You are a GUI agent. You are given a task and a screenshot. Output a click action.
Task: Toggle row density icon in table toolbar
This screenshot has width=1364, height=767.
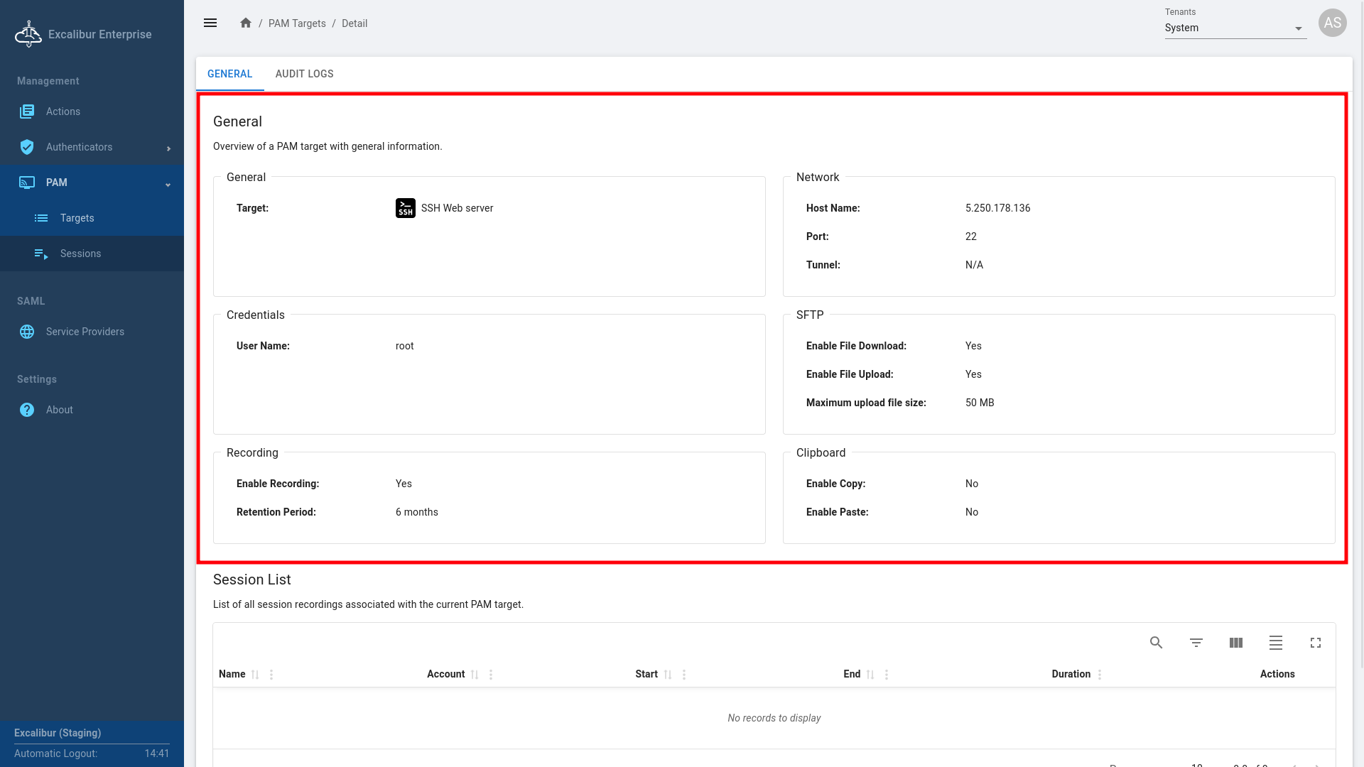1275,643
